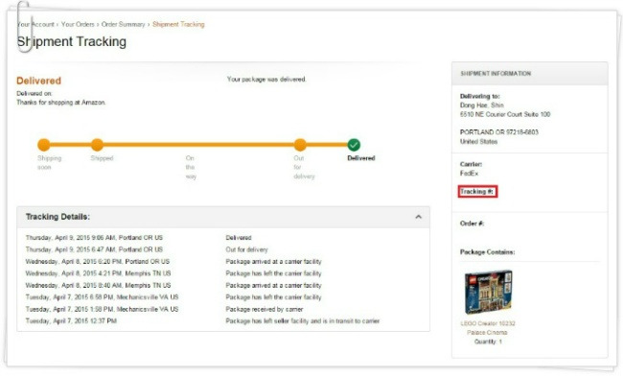The width and height of the screenshot is (623, 376).
Task: Click the Quantity: 1 text
Action: pyautogui.click(x=488, y=341)
